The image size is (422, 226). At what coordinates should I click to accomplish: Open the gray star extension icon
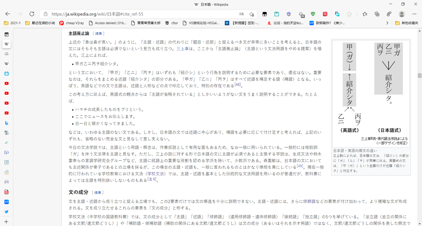click(349, 14)
